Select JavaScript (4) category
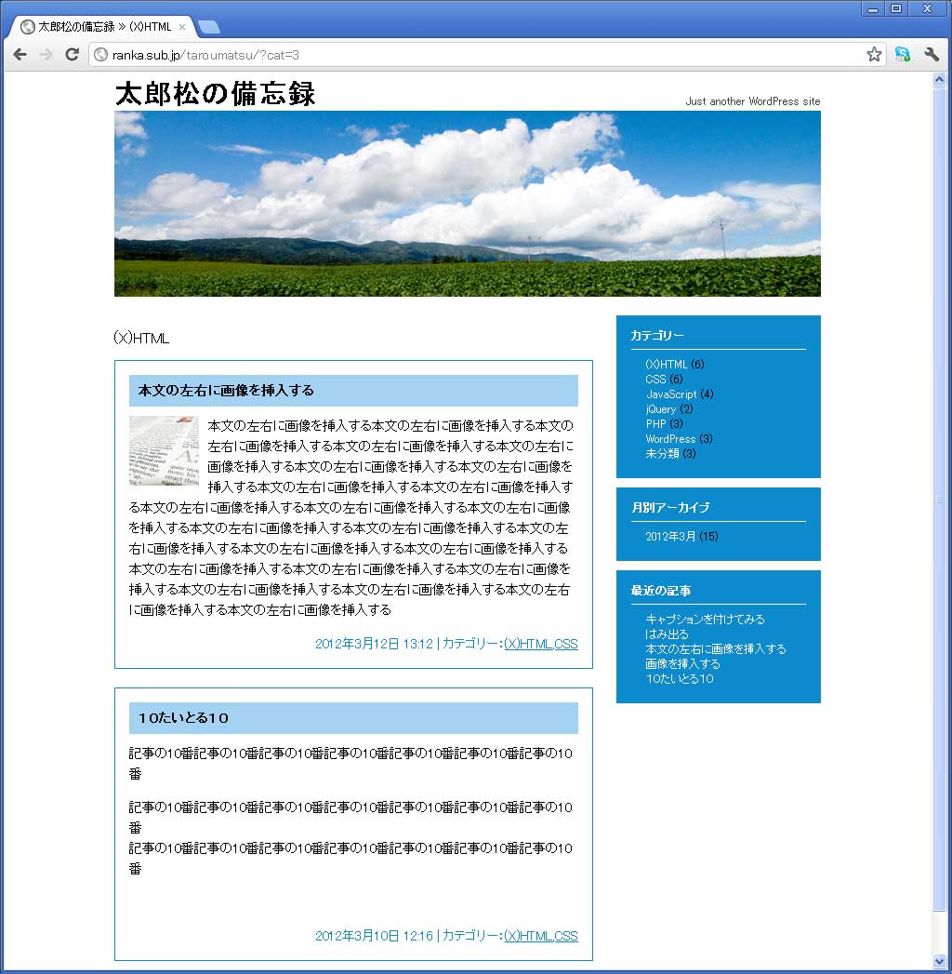 (x=680, y=394)
